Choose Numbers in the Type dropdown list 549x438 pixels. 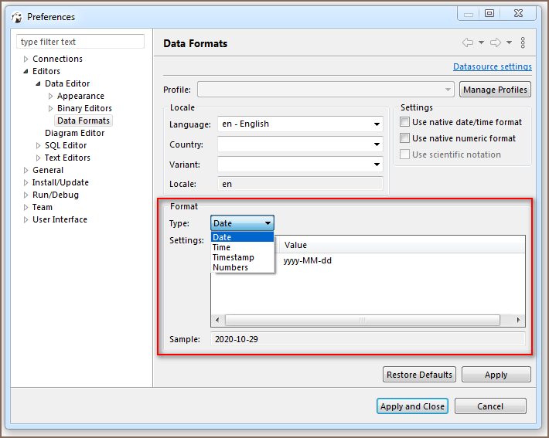(230, 267)
